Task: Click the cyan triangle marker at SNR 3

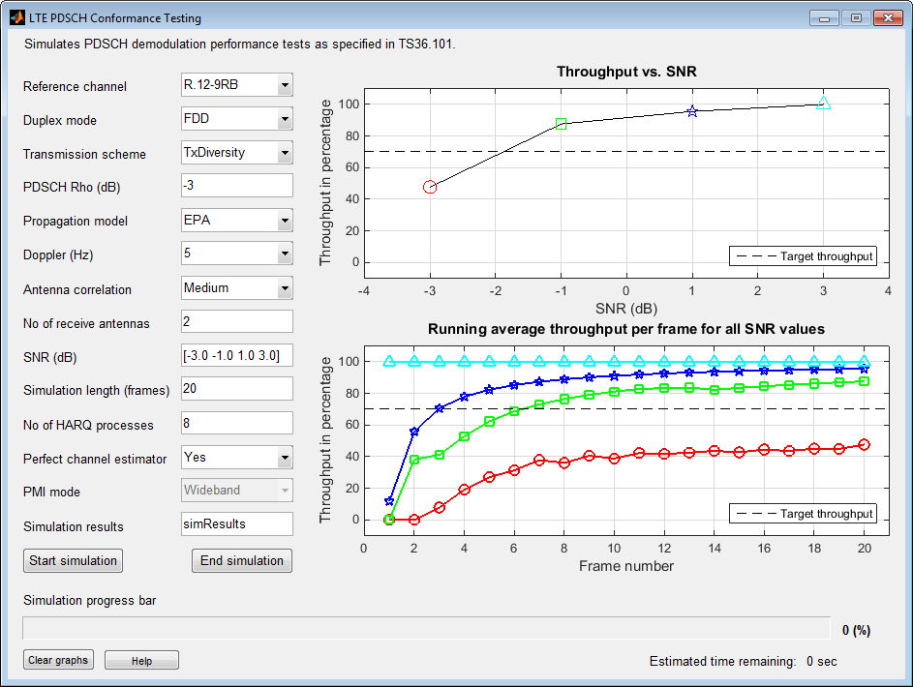Action: pyautogui.click(x=823, y=103)
